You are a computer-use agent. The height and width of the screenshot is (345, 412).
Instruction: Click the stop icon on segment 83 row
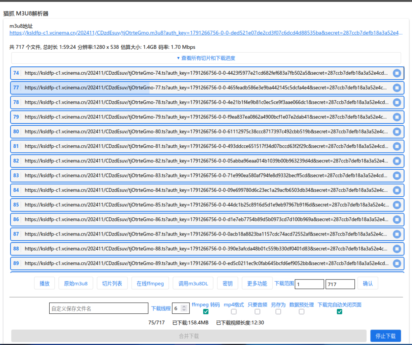pos(397,175)
